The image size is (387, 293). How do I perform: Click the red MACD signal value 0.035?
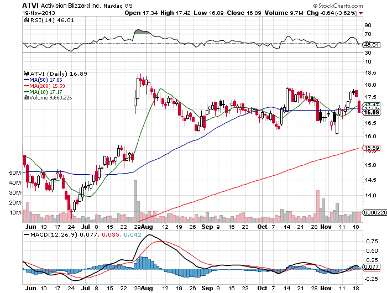[x=111, y=234]
